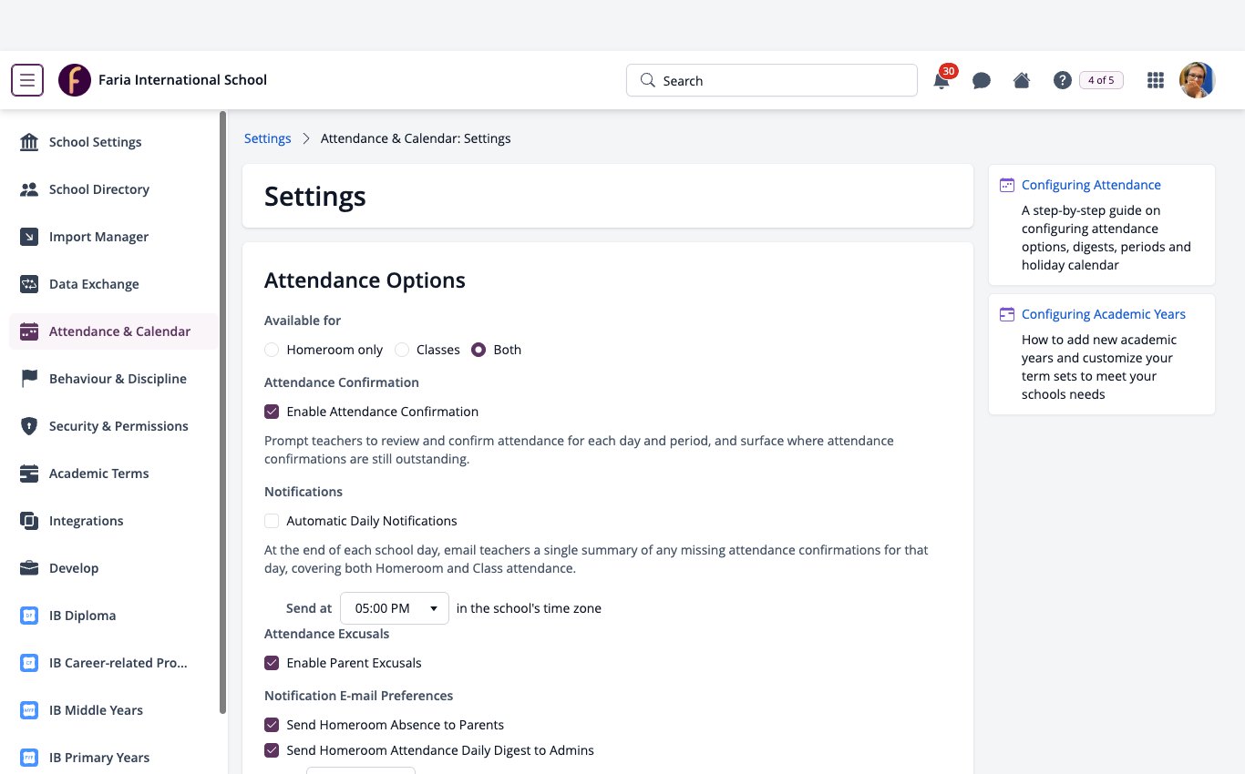
Task: Click the 4 of 5 progress badge
Action: (x=1101, y=80)
